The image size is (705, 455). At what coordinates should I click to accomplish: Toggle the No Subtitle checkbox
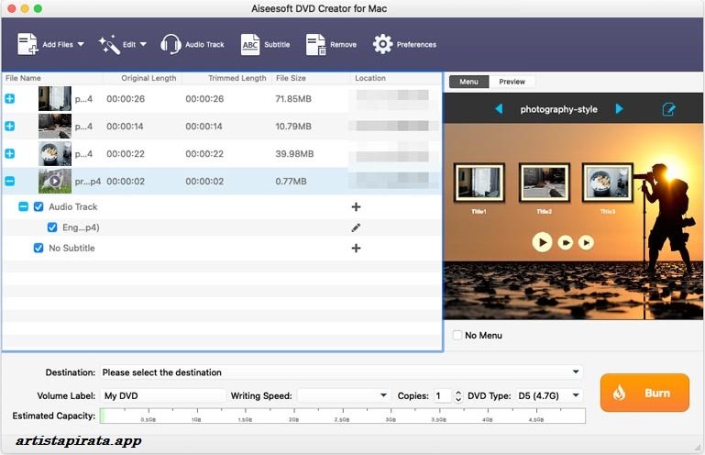click(x=39, y=248)
